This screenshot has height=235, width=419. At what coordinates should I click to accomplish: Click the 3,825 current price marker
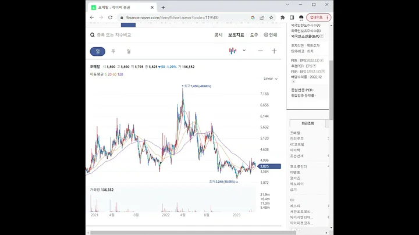coord(269,166)
